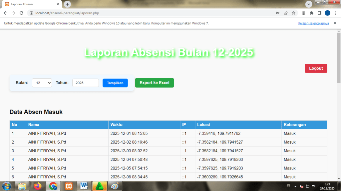Open the green triangle app in taskbar

pyautogui.click(x=99, y=186)
